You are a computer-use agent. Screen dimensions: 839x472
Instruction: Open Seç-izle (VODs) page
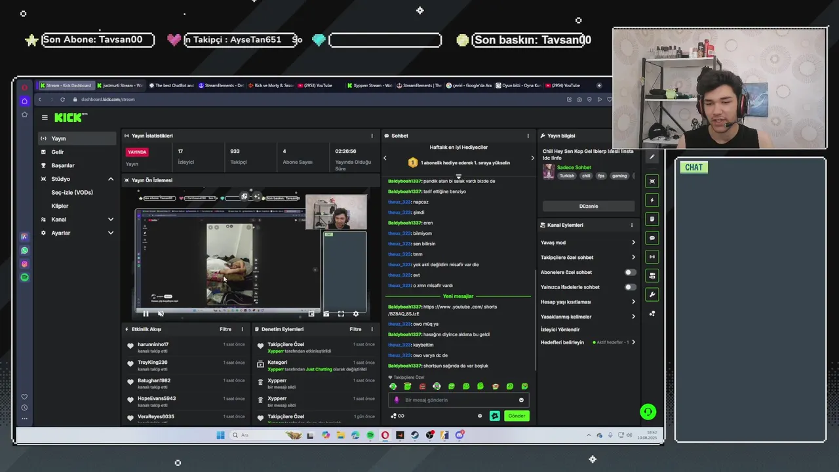(72, 192)
